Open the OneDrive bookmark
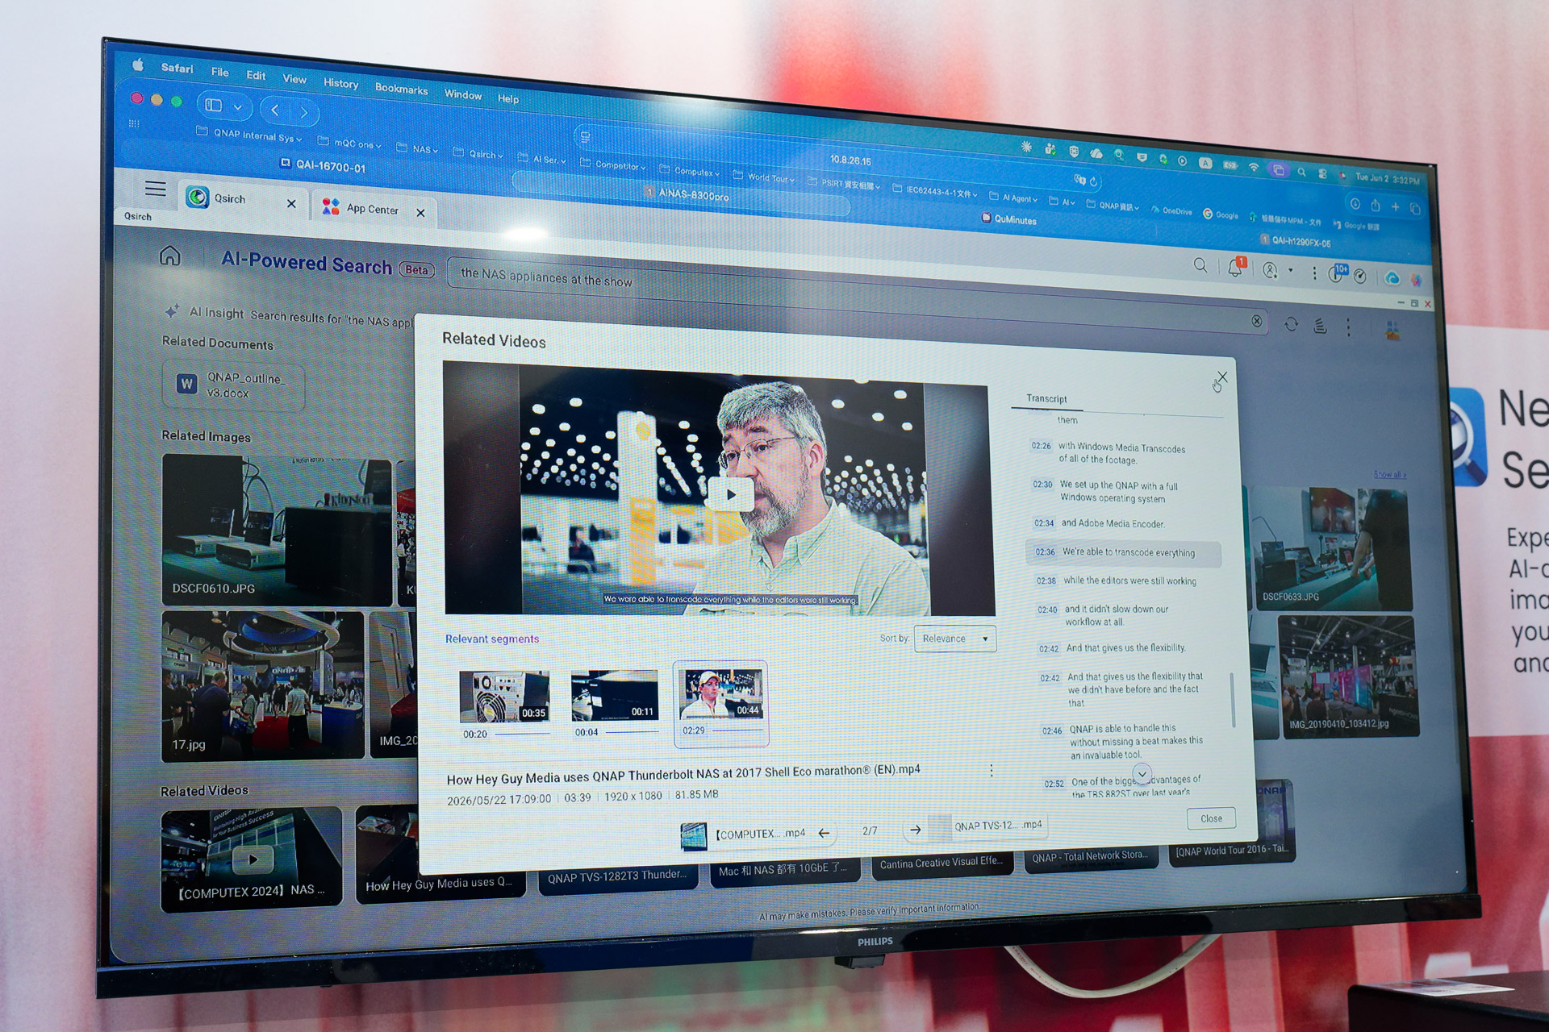This screenshot has width=1549, height=1032. click(1171, 210)
